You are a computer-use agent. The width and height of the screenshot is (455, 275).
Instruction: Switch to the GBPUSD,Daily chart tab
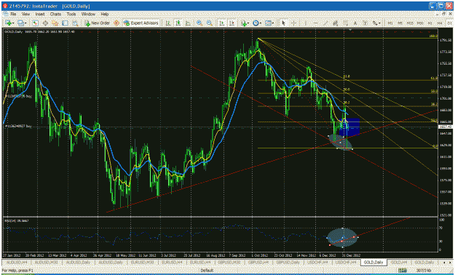[x=288, y=262]
